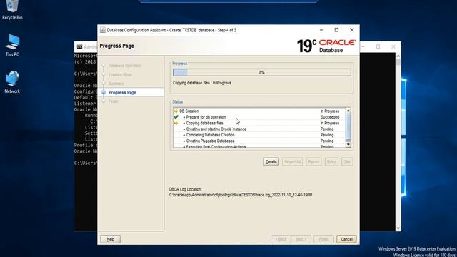Screen dimensions: 457x257
Task: Click the arrow icon beside DB Creation
Action: pyautogui.click(x=176, y=111)
